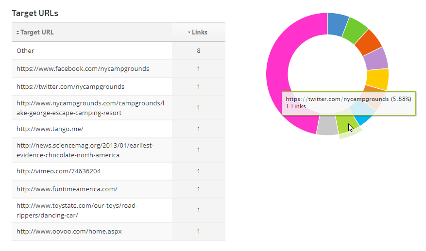426x251 pixels.
Task: Select the yellow donut chart segment
Action: 377,79
